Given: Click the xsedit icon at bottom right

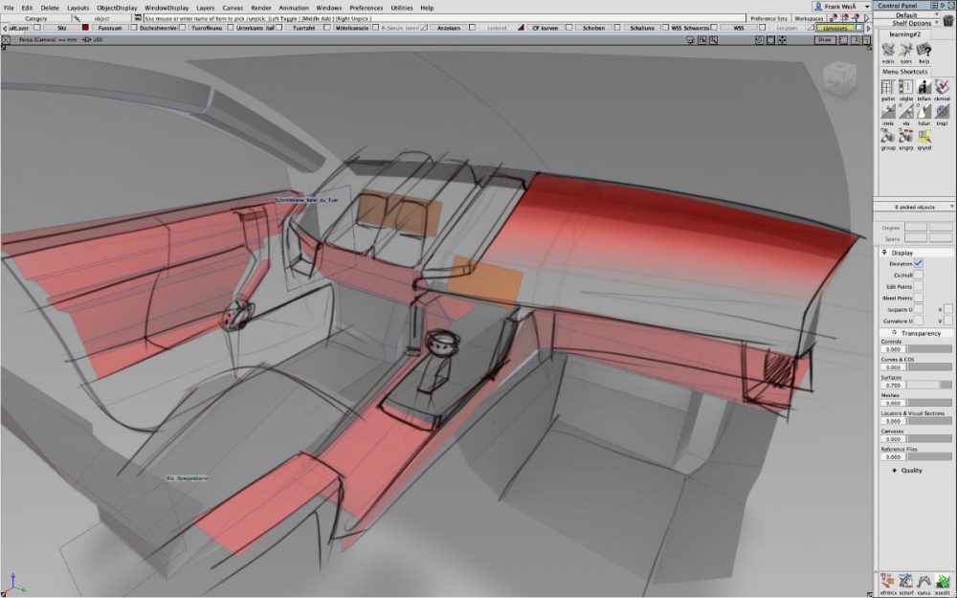Looking at the screenshot, I should (943, 581).
